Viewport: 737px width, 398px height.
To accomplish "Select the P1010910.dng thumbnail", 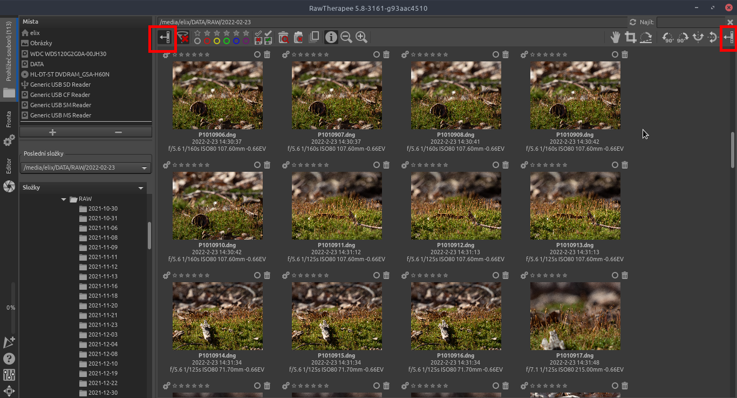I will click(217, 205).
